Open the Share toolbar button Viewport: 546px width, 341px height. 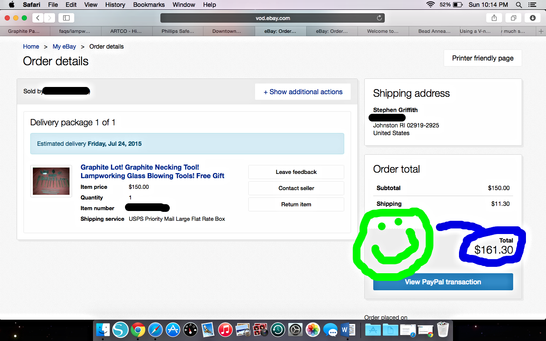tap(494, 18)
